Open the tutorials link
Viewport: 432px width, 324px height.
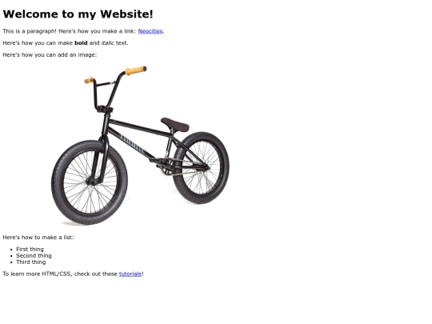[130, 274]
